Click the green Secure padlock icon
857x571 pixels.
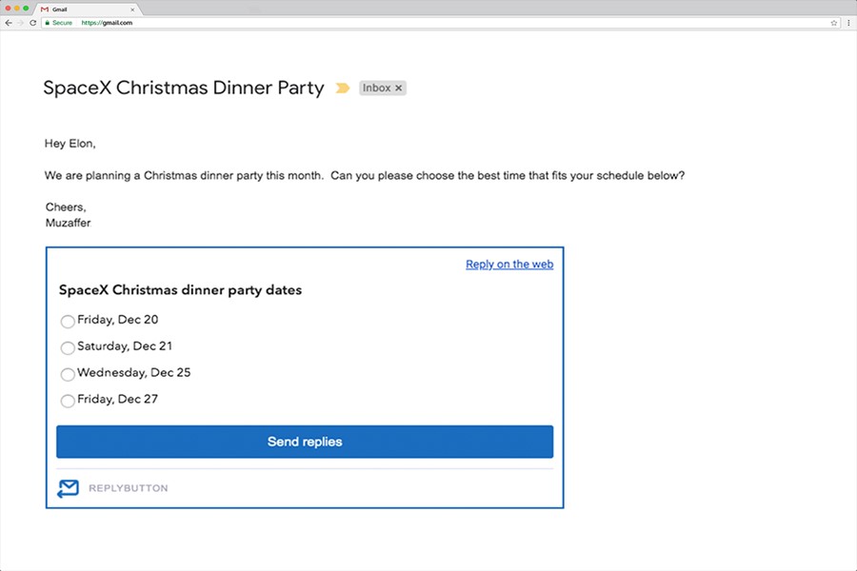[47, 23]
